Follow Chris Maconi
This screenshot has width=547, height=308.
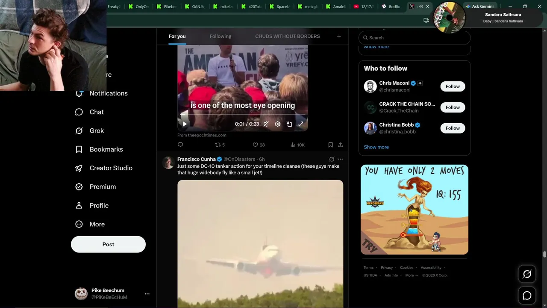point(453,86)
